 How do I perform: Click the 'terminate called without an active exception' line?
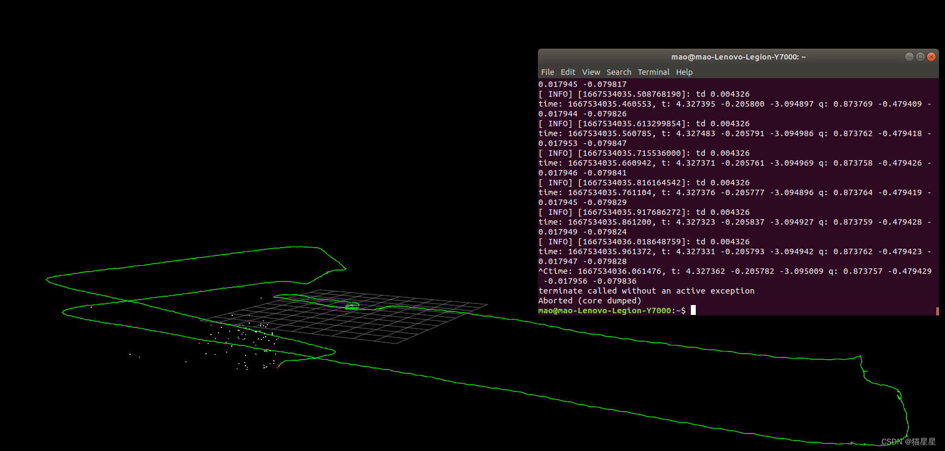647,291
